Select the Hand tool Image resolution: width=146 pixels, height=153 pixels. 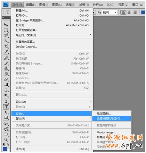(x=6, y=134)
